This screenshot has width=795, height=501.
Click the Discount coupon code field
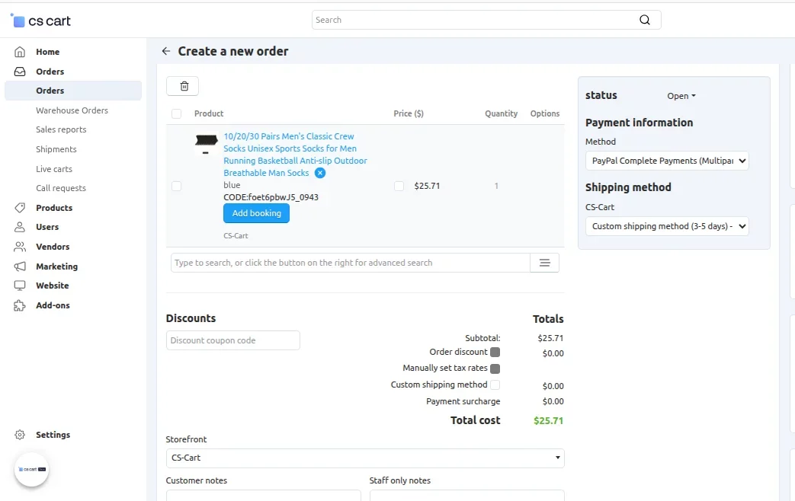point(232,340)
